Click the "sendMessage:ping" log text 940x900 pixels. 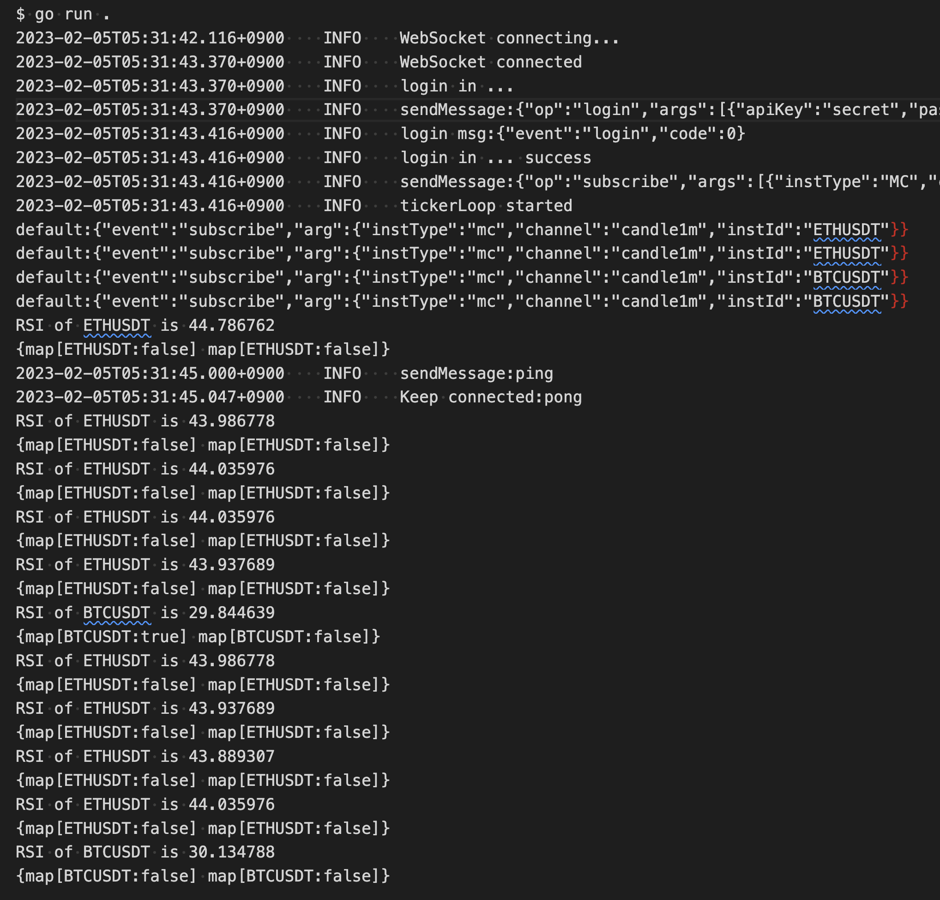[x=476, y=374]
